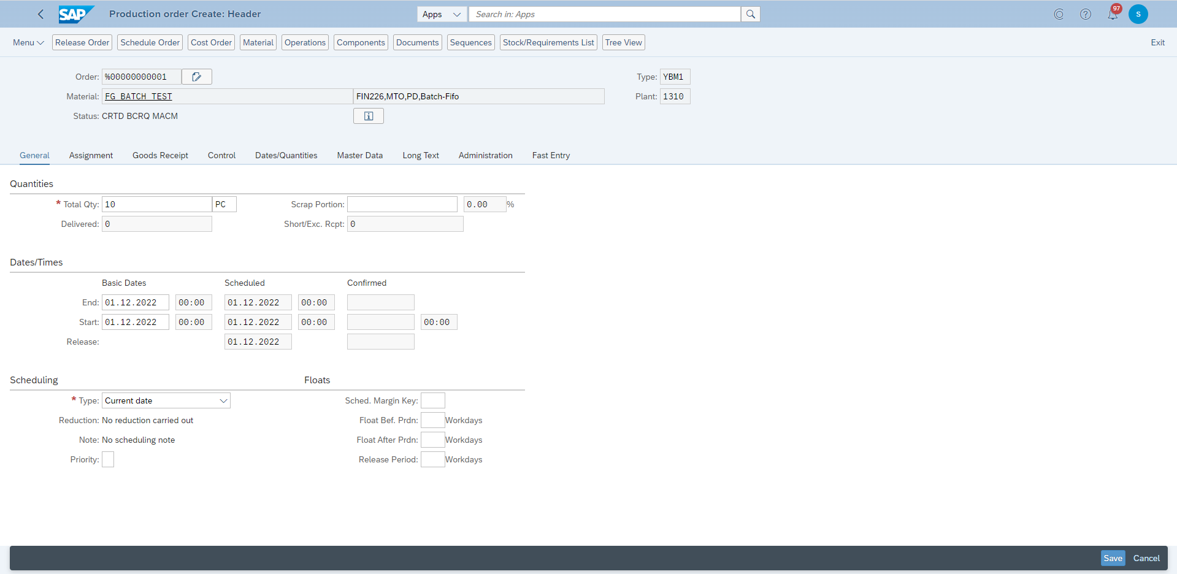The image size is (1177, 574).
Task: Open the help question mark icon
Action: point(1086,14)
